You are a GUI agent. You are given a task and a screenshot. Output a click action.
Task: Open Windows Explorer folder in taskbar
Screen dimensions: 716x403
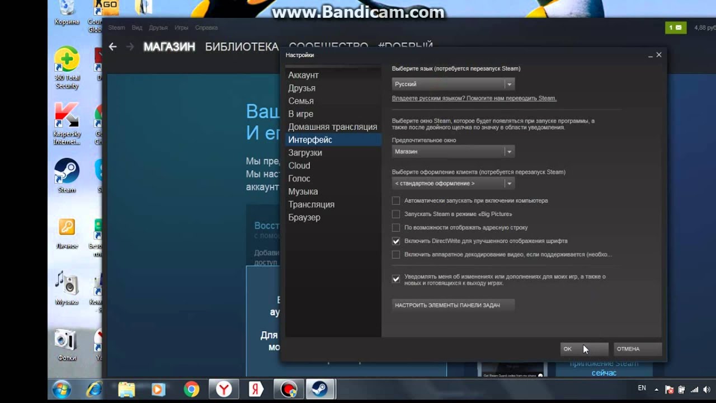pos(126,389)
